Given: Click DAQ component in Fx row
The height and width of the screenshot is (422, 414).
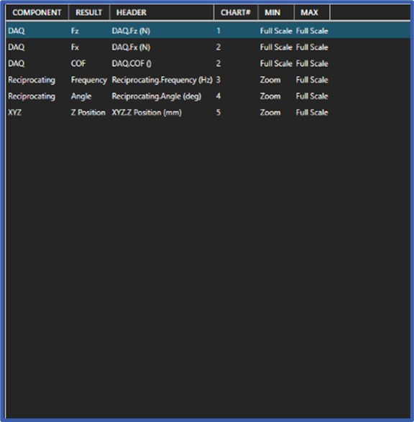Looking at the screenshot, I should click(17, 47).
